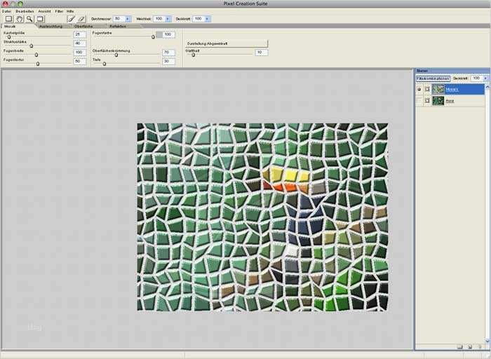
Task: Select the rectangular selection tool
Action: (8, 19)
